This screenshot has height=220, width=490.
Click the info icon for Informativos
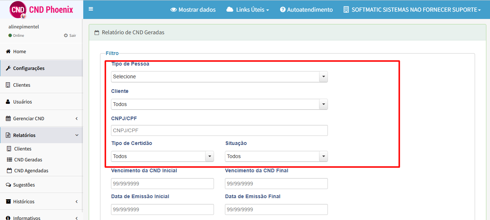point(8,218)
